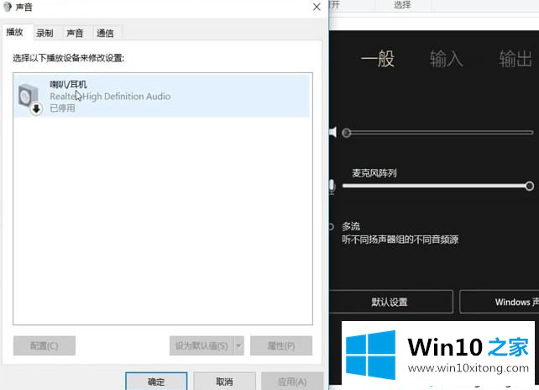Viewport: 539px width, 390px height.
Task: Click the speaker device icon in the list
Action: click(29, 97)
